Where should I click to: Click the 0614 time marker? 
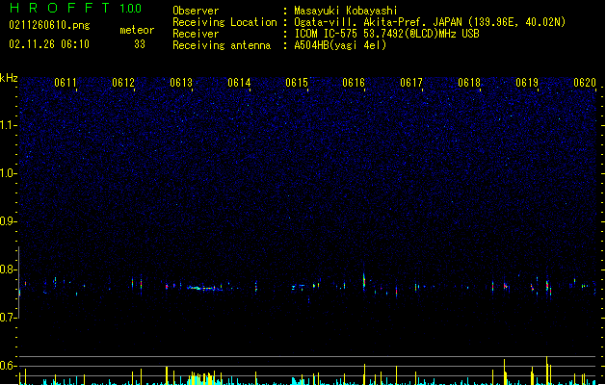point(239,83)
